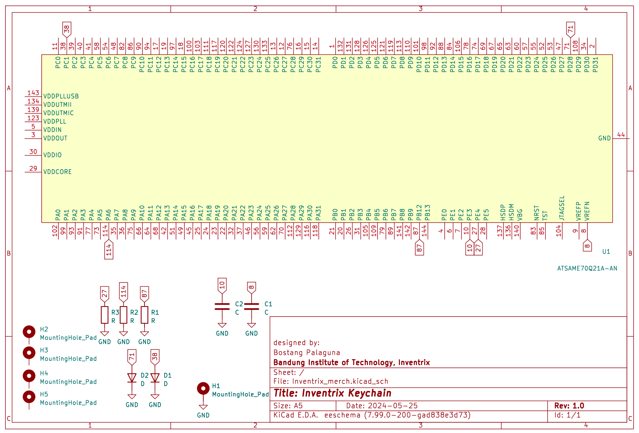Click the NRST pin label
639x433 pixels.
[536, 213]
